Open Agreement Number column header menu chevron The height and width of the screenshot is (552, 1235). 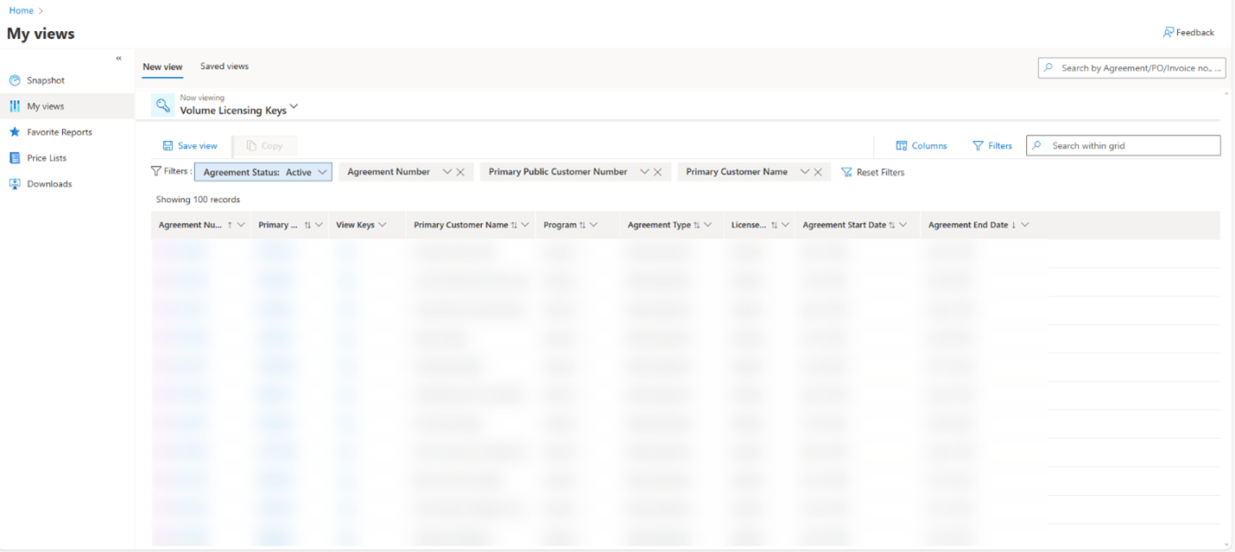pos(241,225)
